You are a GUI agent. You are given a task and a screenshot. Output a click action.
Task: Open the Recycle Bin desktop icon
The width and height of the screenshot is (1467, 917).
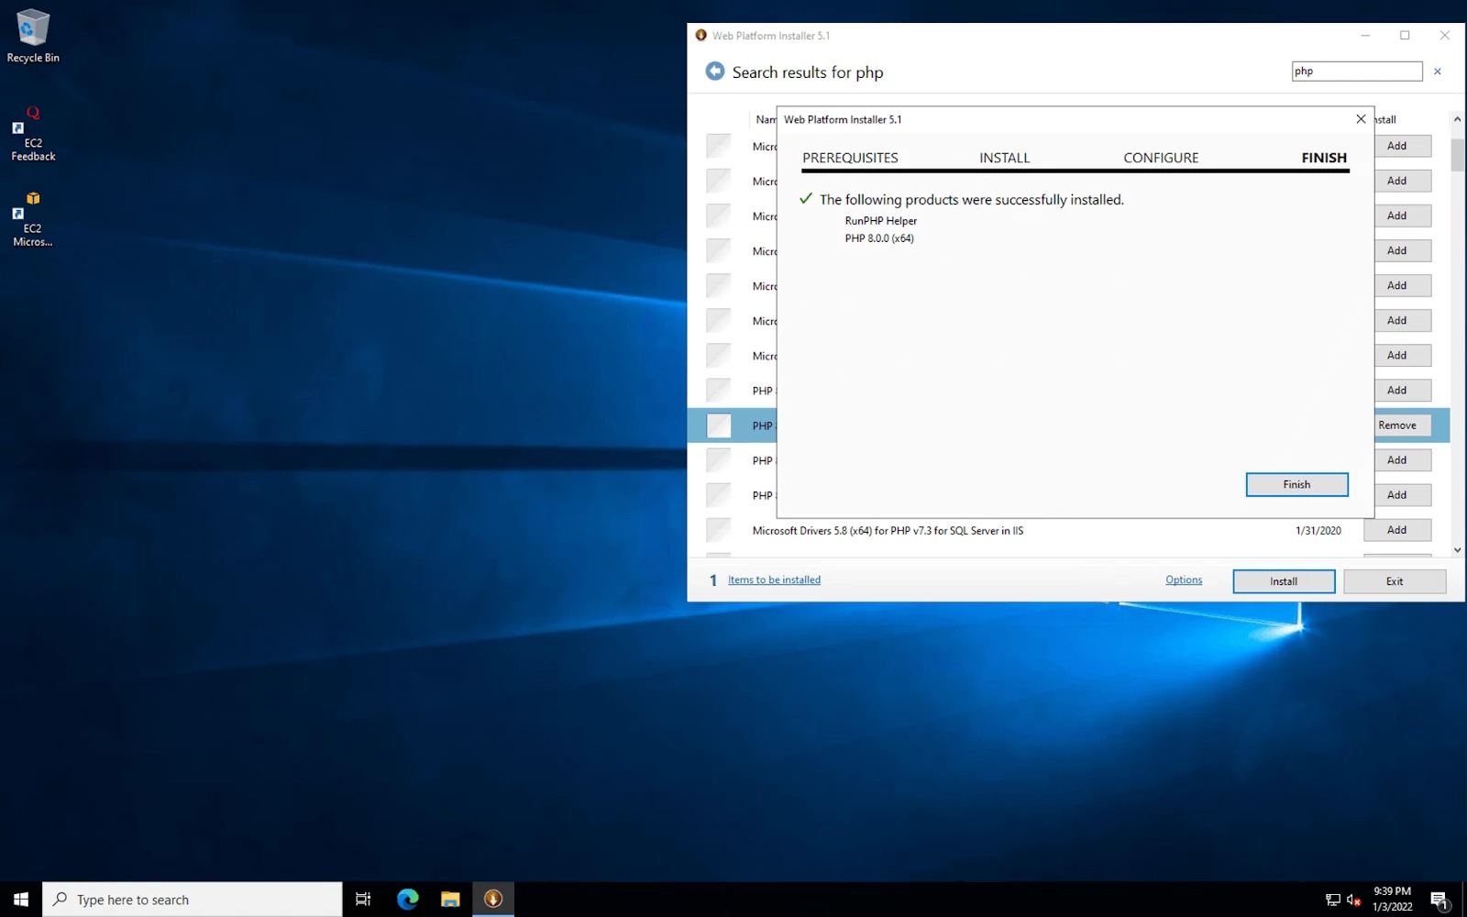33,37
